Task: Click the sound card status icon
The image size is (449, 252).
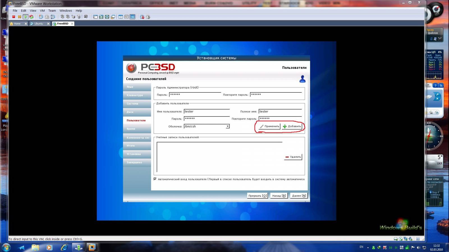Action: pyautogui.click(x=411, y=239)
